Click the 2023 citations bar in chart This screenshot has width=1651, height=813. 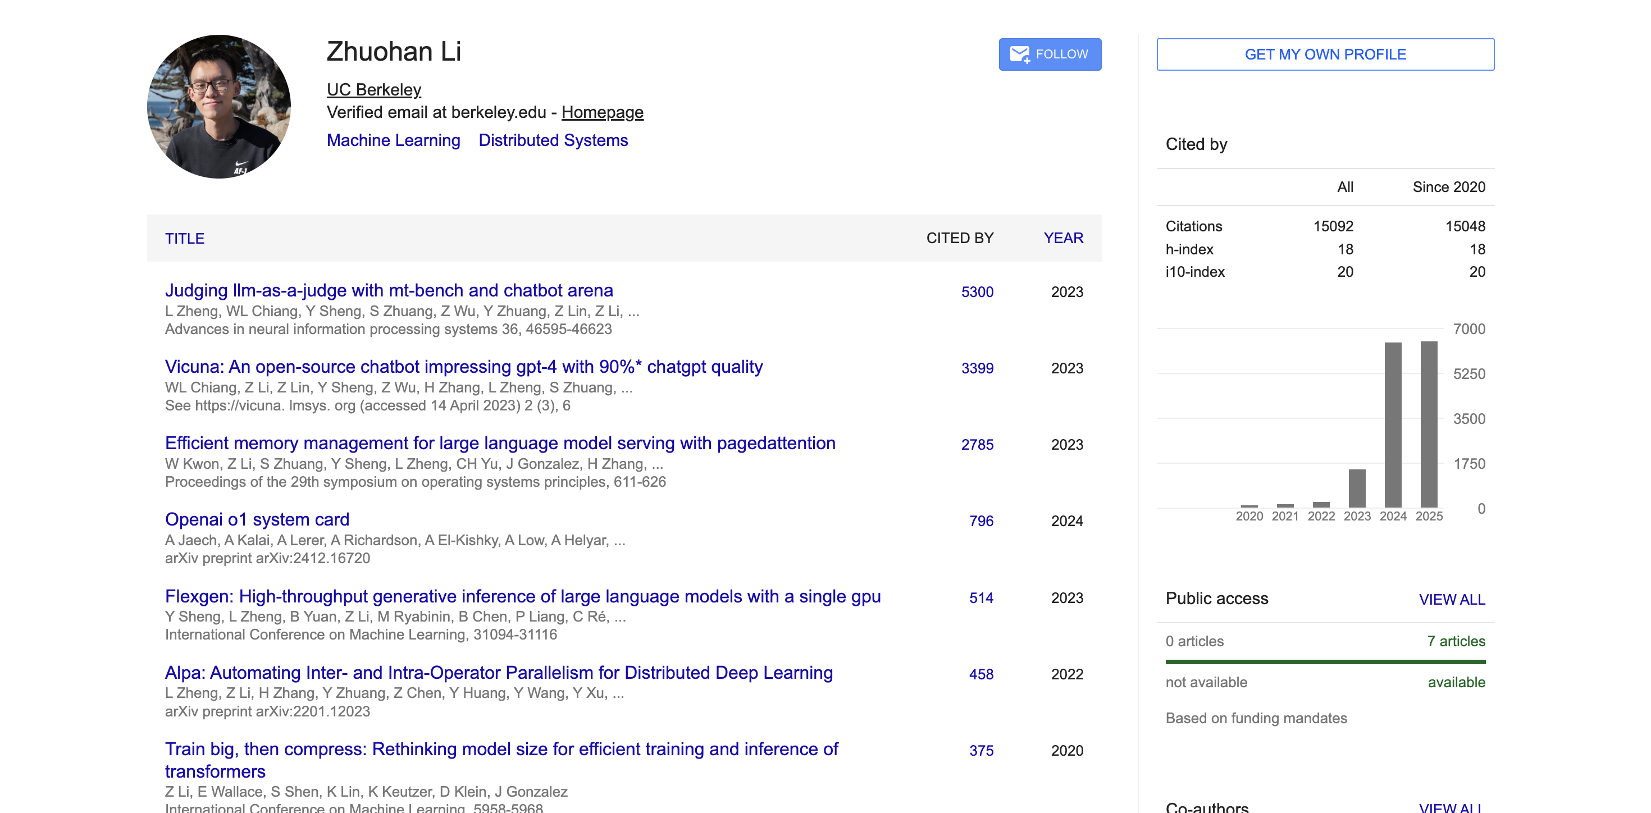[1356, 488]
